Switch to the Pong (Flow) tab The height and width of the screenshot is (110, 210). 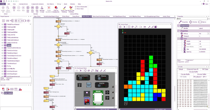pos(76,16)
